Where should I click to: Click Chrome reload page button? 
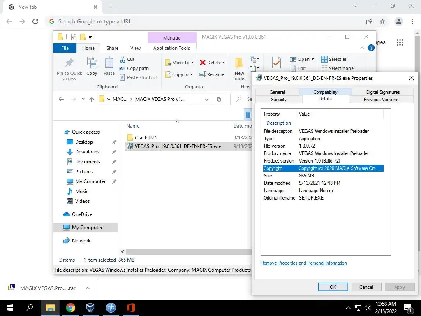click(35, 21)
